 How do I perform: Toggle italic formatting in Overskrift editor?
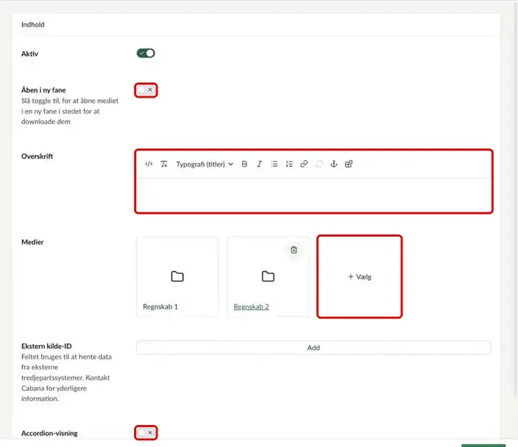click(259, 164)
